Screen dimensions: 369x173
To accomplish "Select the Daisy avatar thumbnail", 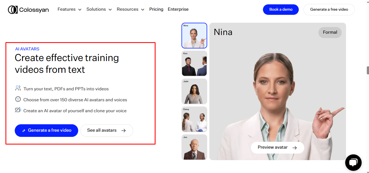I will [x=194, y=119].
